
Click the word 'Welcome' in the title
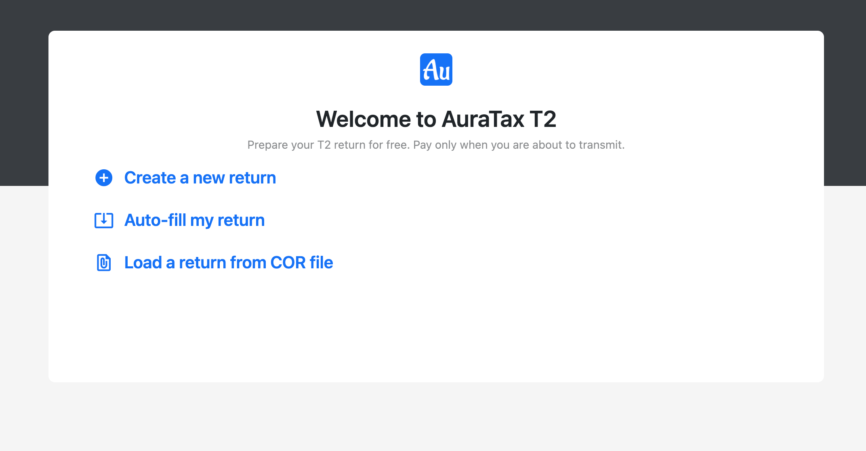point(364,119)
